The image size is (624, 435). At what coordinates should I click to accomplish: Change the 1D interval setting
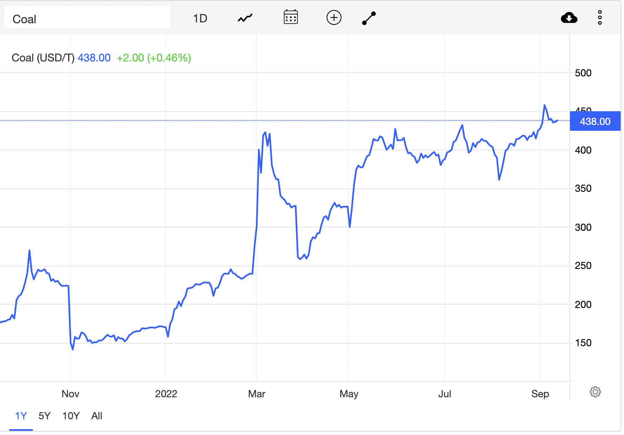point(200,18)
